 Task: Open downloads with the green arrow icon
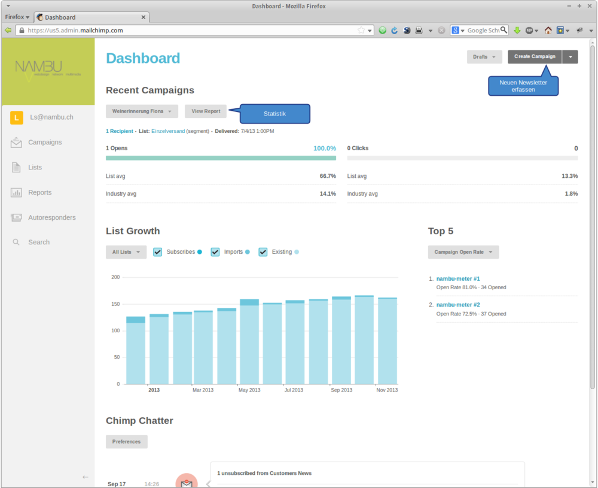point(517,30)
